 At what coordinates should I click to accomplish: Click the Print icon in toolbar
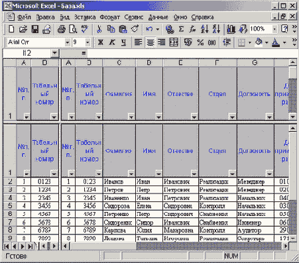tap(62, 29)
